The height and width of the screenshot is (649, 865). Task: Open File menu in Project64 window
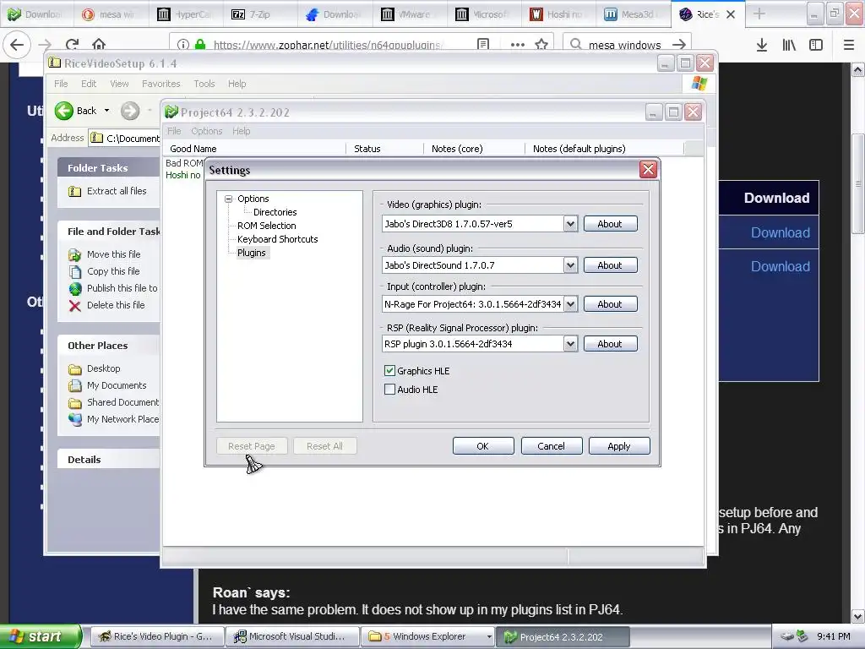tap(174, 131)
